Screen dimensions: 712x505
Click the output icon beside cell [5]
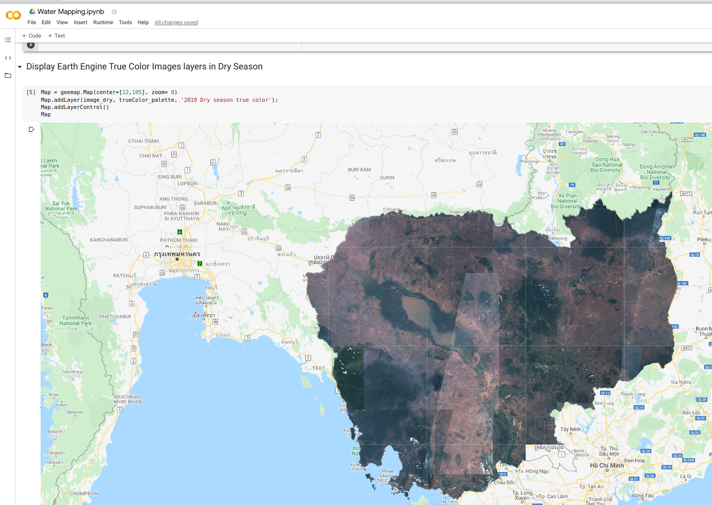[31, 129]
